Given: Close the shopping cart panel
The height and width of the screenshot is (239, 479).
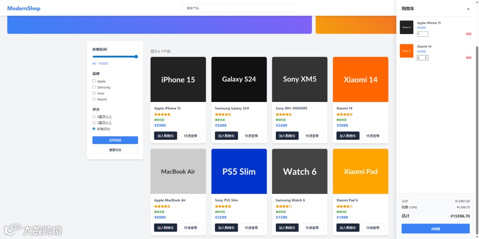Looking at the screenshot, I should [x=468, y=9].
